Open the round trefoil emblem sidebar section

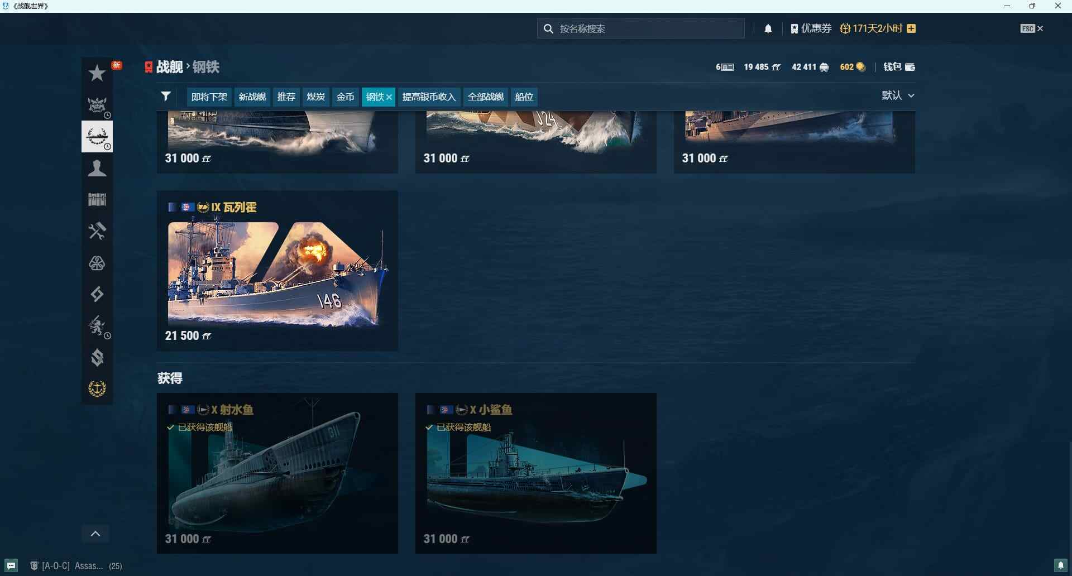(x=97, y=263)
